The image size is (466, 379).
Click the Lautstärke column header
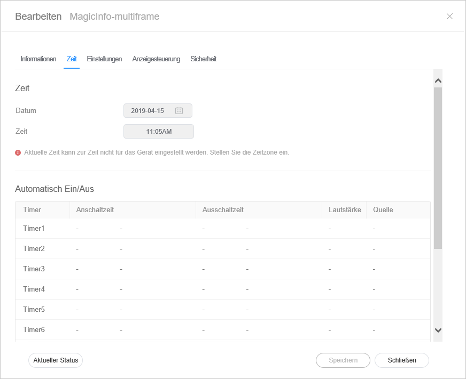click(x=345, y=210)
